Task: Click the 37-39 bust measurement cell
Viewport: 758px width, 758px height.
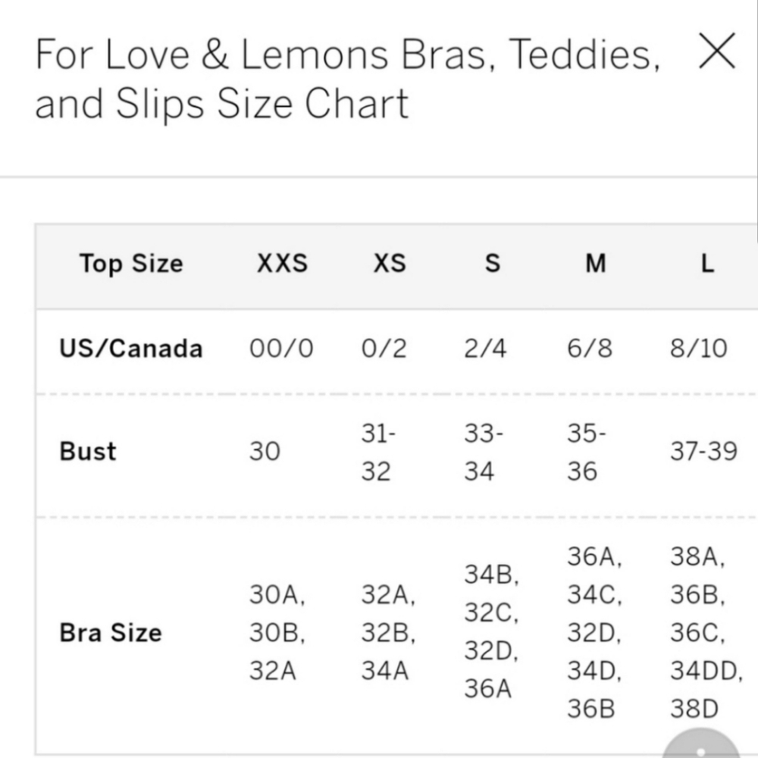Action: pos(704,452)
